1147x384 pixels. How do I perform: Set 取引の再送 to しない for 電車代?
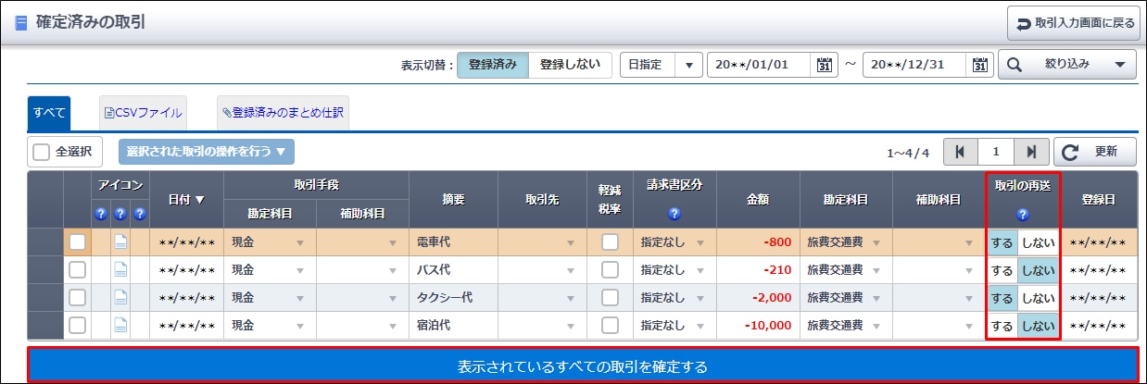(1038, 242)
